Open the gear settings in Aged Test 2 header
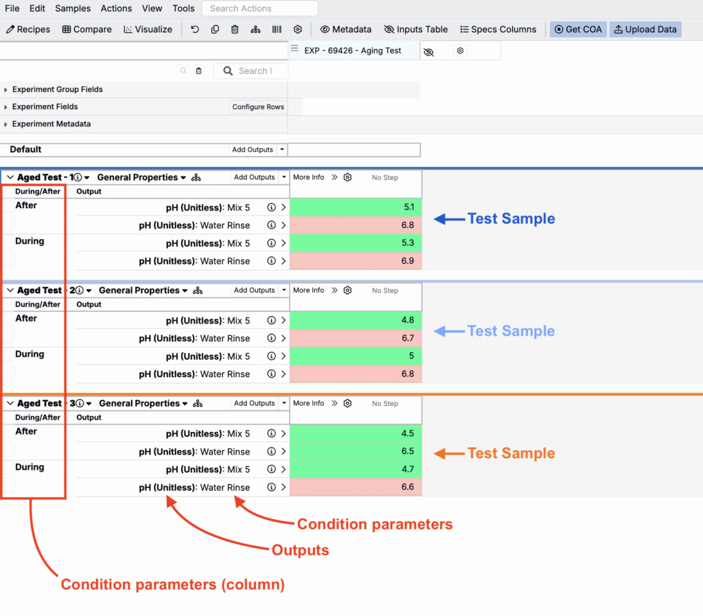703x616 pixels. pos(347,290)
